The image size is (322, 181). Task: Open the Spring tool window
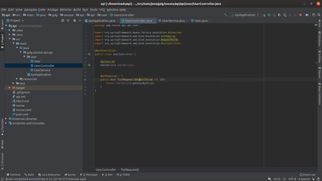pyautogui.click(x=70, y=174)
